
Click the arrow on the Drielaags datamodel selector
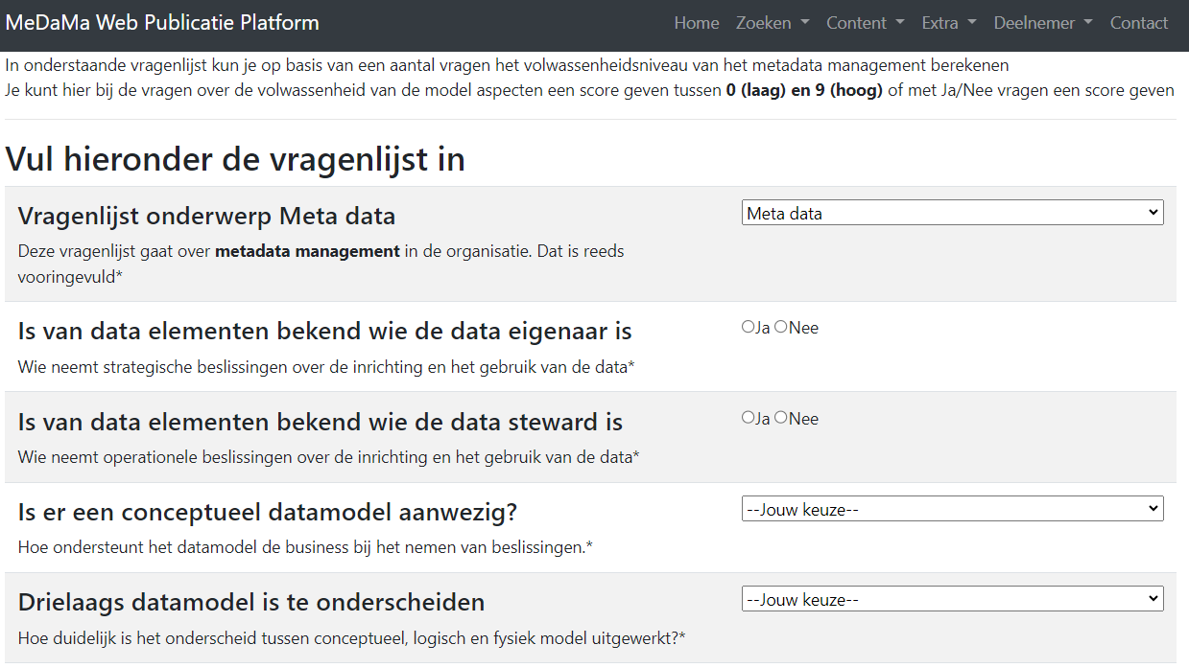tap(1152, 598)
